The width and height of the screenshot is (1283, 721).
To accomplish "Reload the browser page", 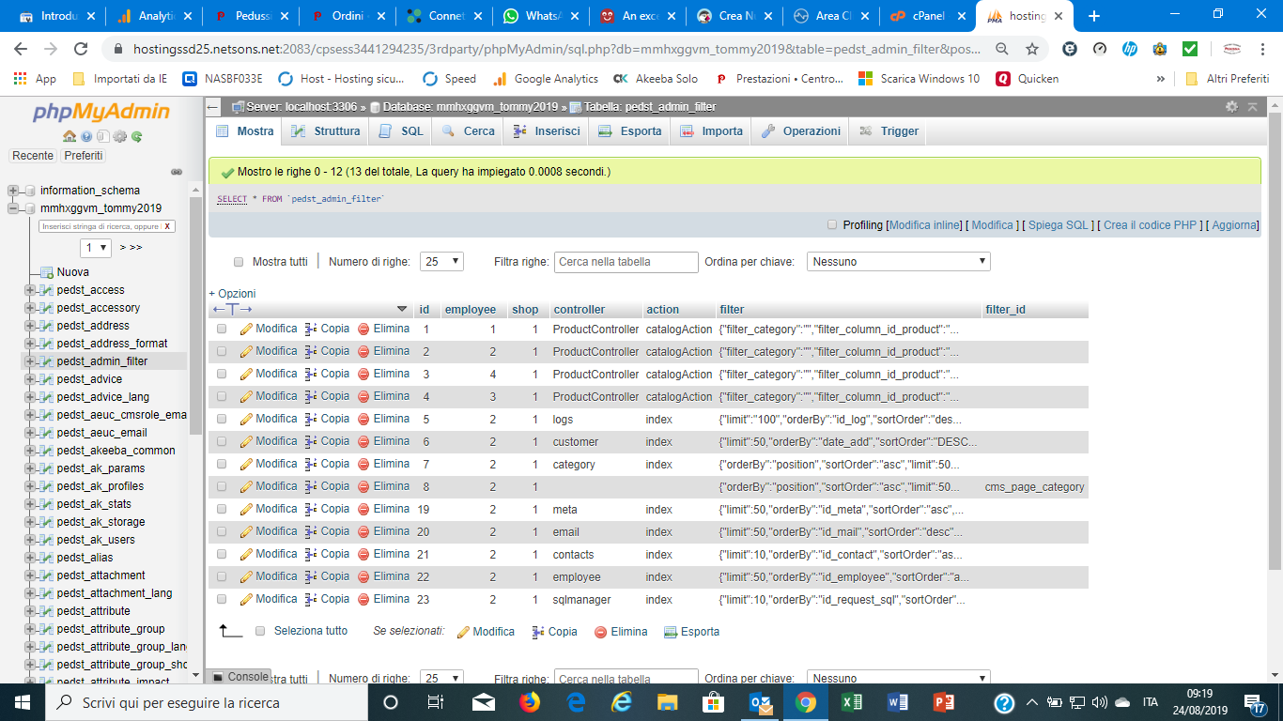I will [x=81, y=49].
